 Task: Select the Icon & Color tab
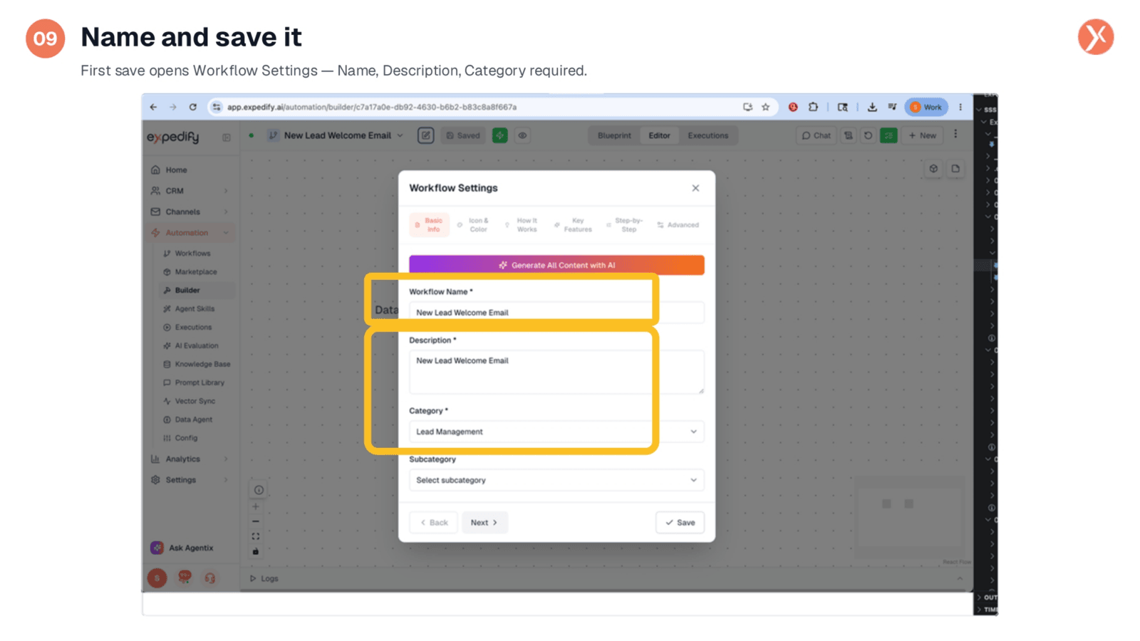pyautogui.click(x=473, y=225)
